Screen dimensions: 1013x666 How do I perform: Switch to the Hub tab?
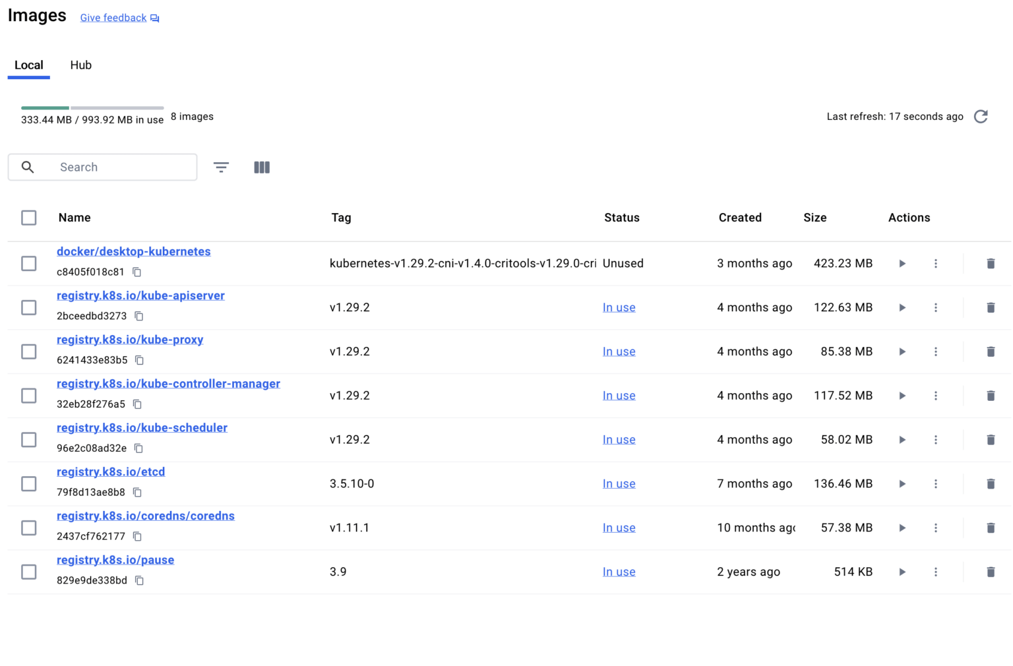pyautogui.click(x=80, y=65)
